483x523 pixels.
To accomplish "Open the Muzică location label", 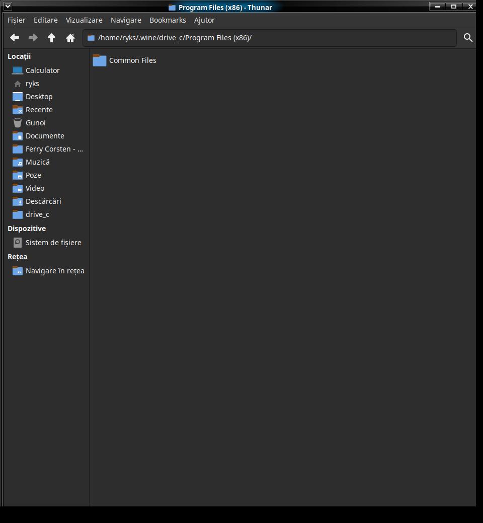I will click(x=38, y=162).
